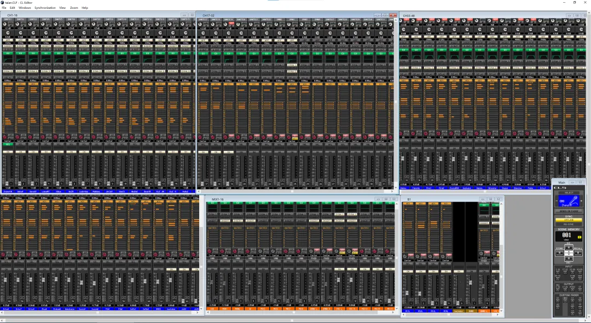591x323 pixels.
Task: Toggle ON button of channel 8, CH1-16 window
Action: click(96, 152)
